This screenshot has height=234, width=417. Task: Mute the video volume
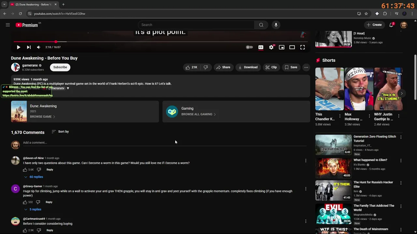tap(38, 47)
